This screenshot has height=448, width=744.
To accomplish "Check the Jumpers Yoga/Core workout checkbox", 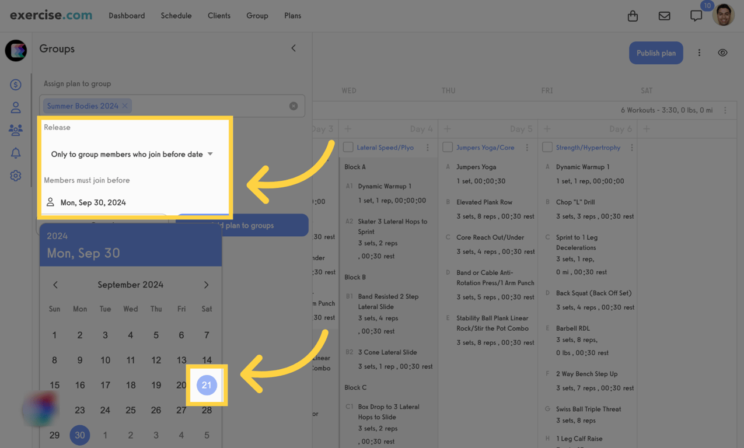I will (448, 147).
